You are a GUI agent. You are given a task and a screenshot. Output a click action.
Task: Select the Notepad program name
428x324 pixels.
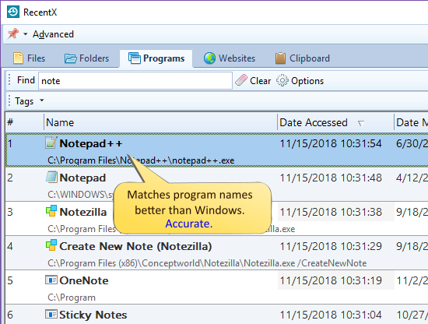pos(82,178)
